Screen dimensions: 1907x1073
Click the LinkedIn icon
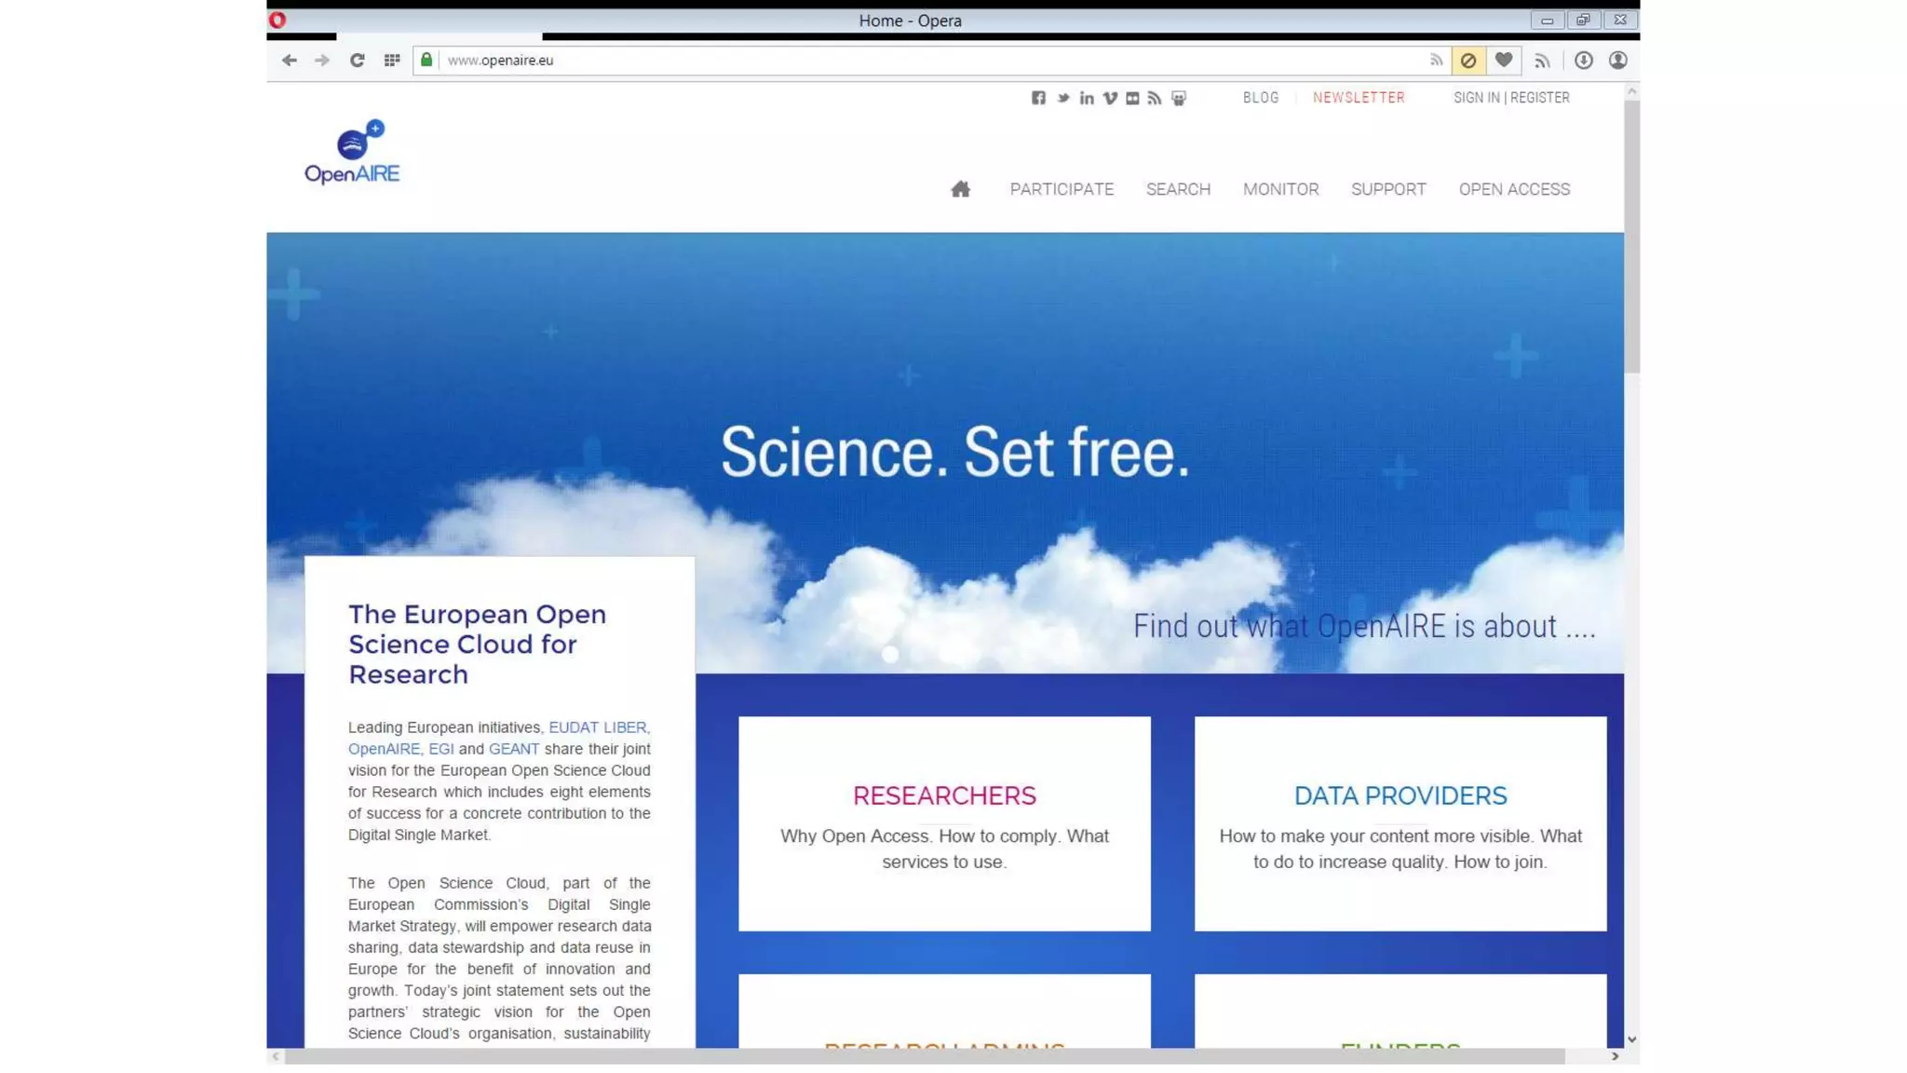tap(1086, 98)
